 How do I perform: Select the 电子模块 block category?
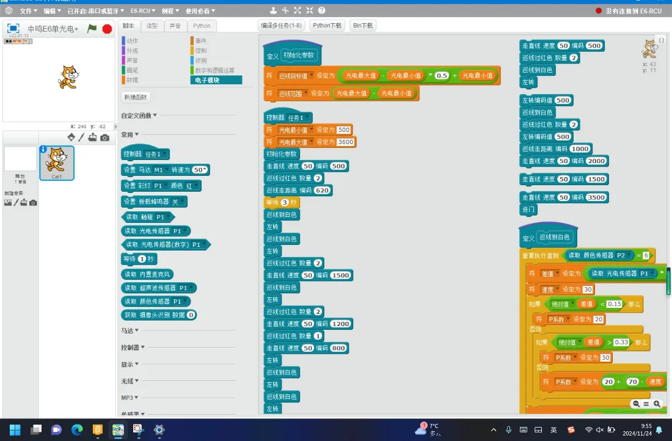216,80
